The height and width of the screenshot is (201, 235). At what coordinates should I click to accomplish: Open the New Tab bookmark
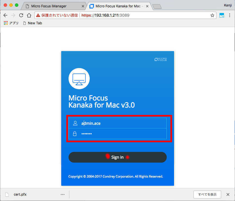tap(32, 23)
